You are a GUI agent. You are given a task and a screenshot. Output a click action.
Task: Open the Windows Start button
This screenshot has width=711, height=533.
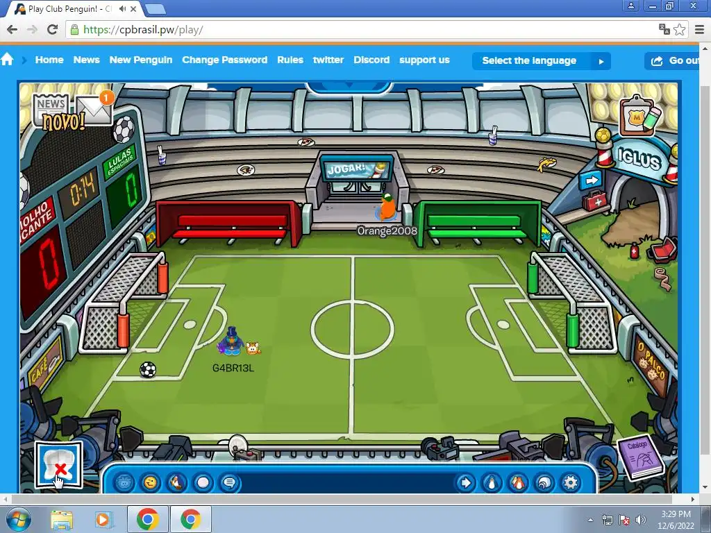tap(19, 519)
